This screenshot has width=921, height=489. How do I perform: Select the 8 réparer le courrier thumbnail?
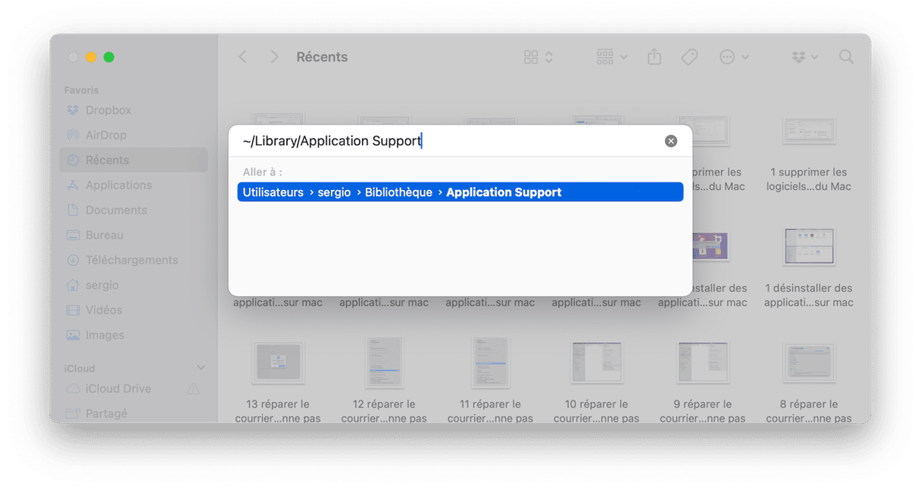tap(808, 364)
